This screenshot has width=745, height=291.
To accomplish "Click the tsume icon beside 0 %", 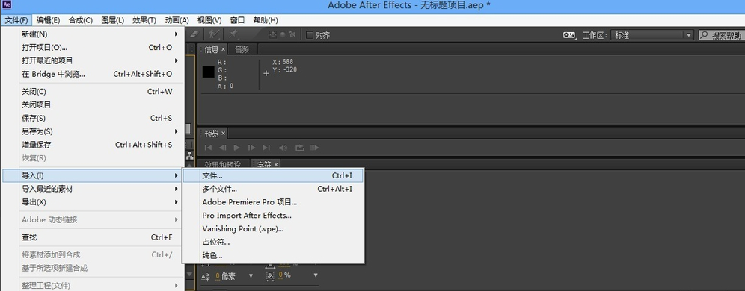I will tap(270, 276).
